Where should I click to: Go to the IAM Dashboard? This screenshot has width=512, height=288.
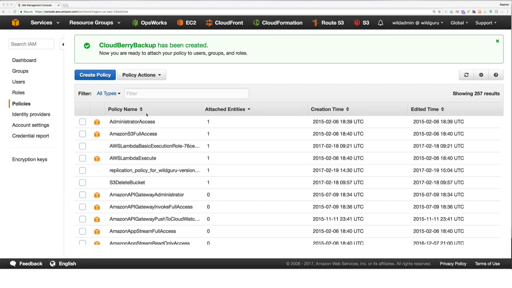point(24,60)
